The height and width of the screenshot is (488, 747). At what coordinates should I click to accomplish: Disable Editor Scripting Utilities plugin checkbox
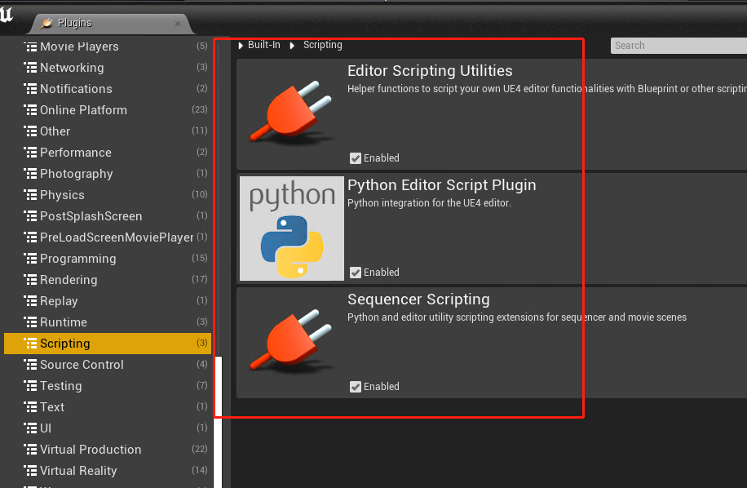pos(356,158)
